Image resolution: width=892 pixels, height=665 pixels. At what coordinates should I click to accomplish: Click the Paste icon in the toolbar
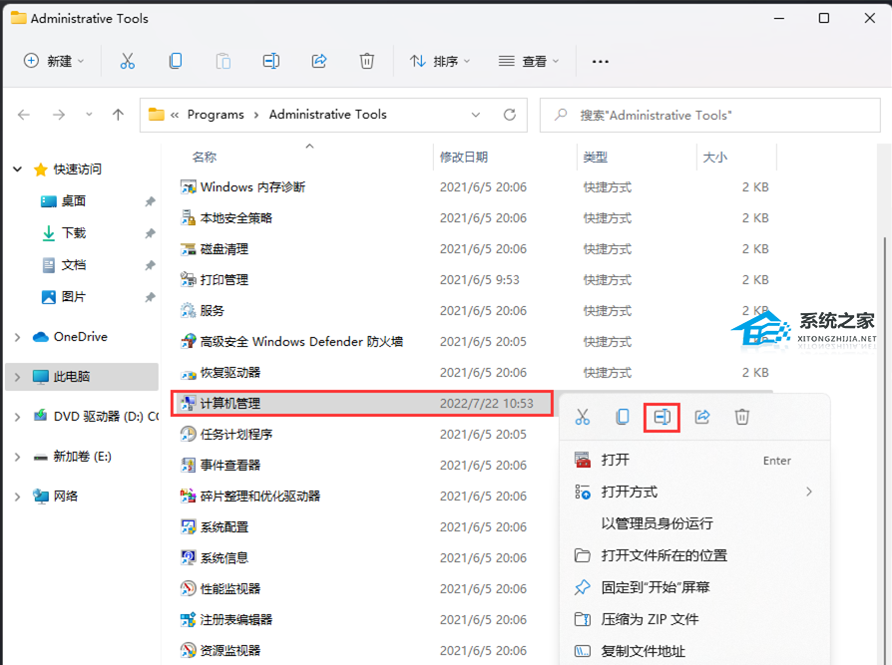pos(223,61)
